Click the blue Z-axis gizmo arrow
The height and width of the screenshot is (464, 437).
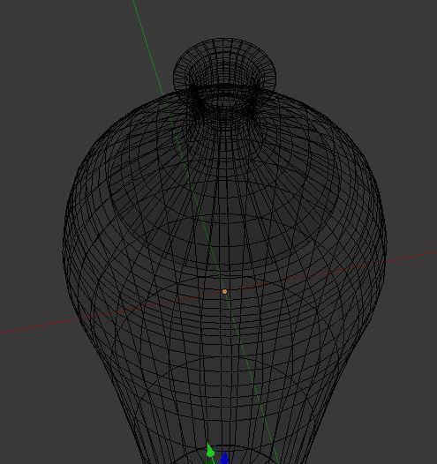pyautogui.click(x=225, y=458)
